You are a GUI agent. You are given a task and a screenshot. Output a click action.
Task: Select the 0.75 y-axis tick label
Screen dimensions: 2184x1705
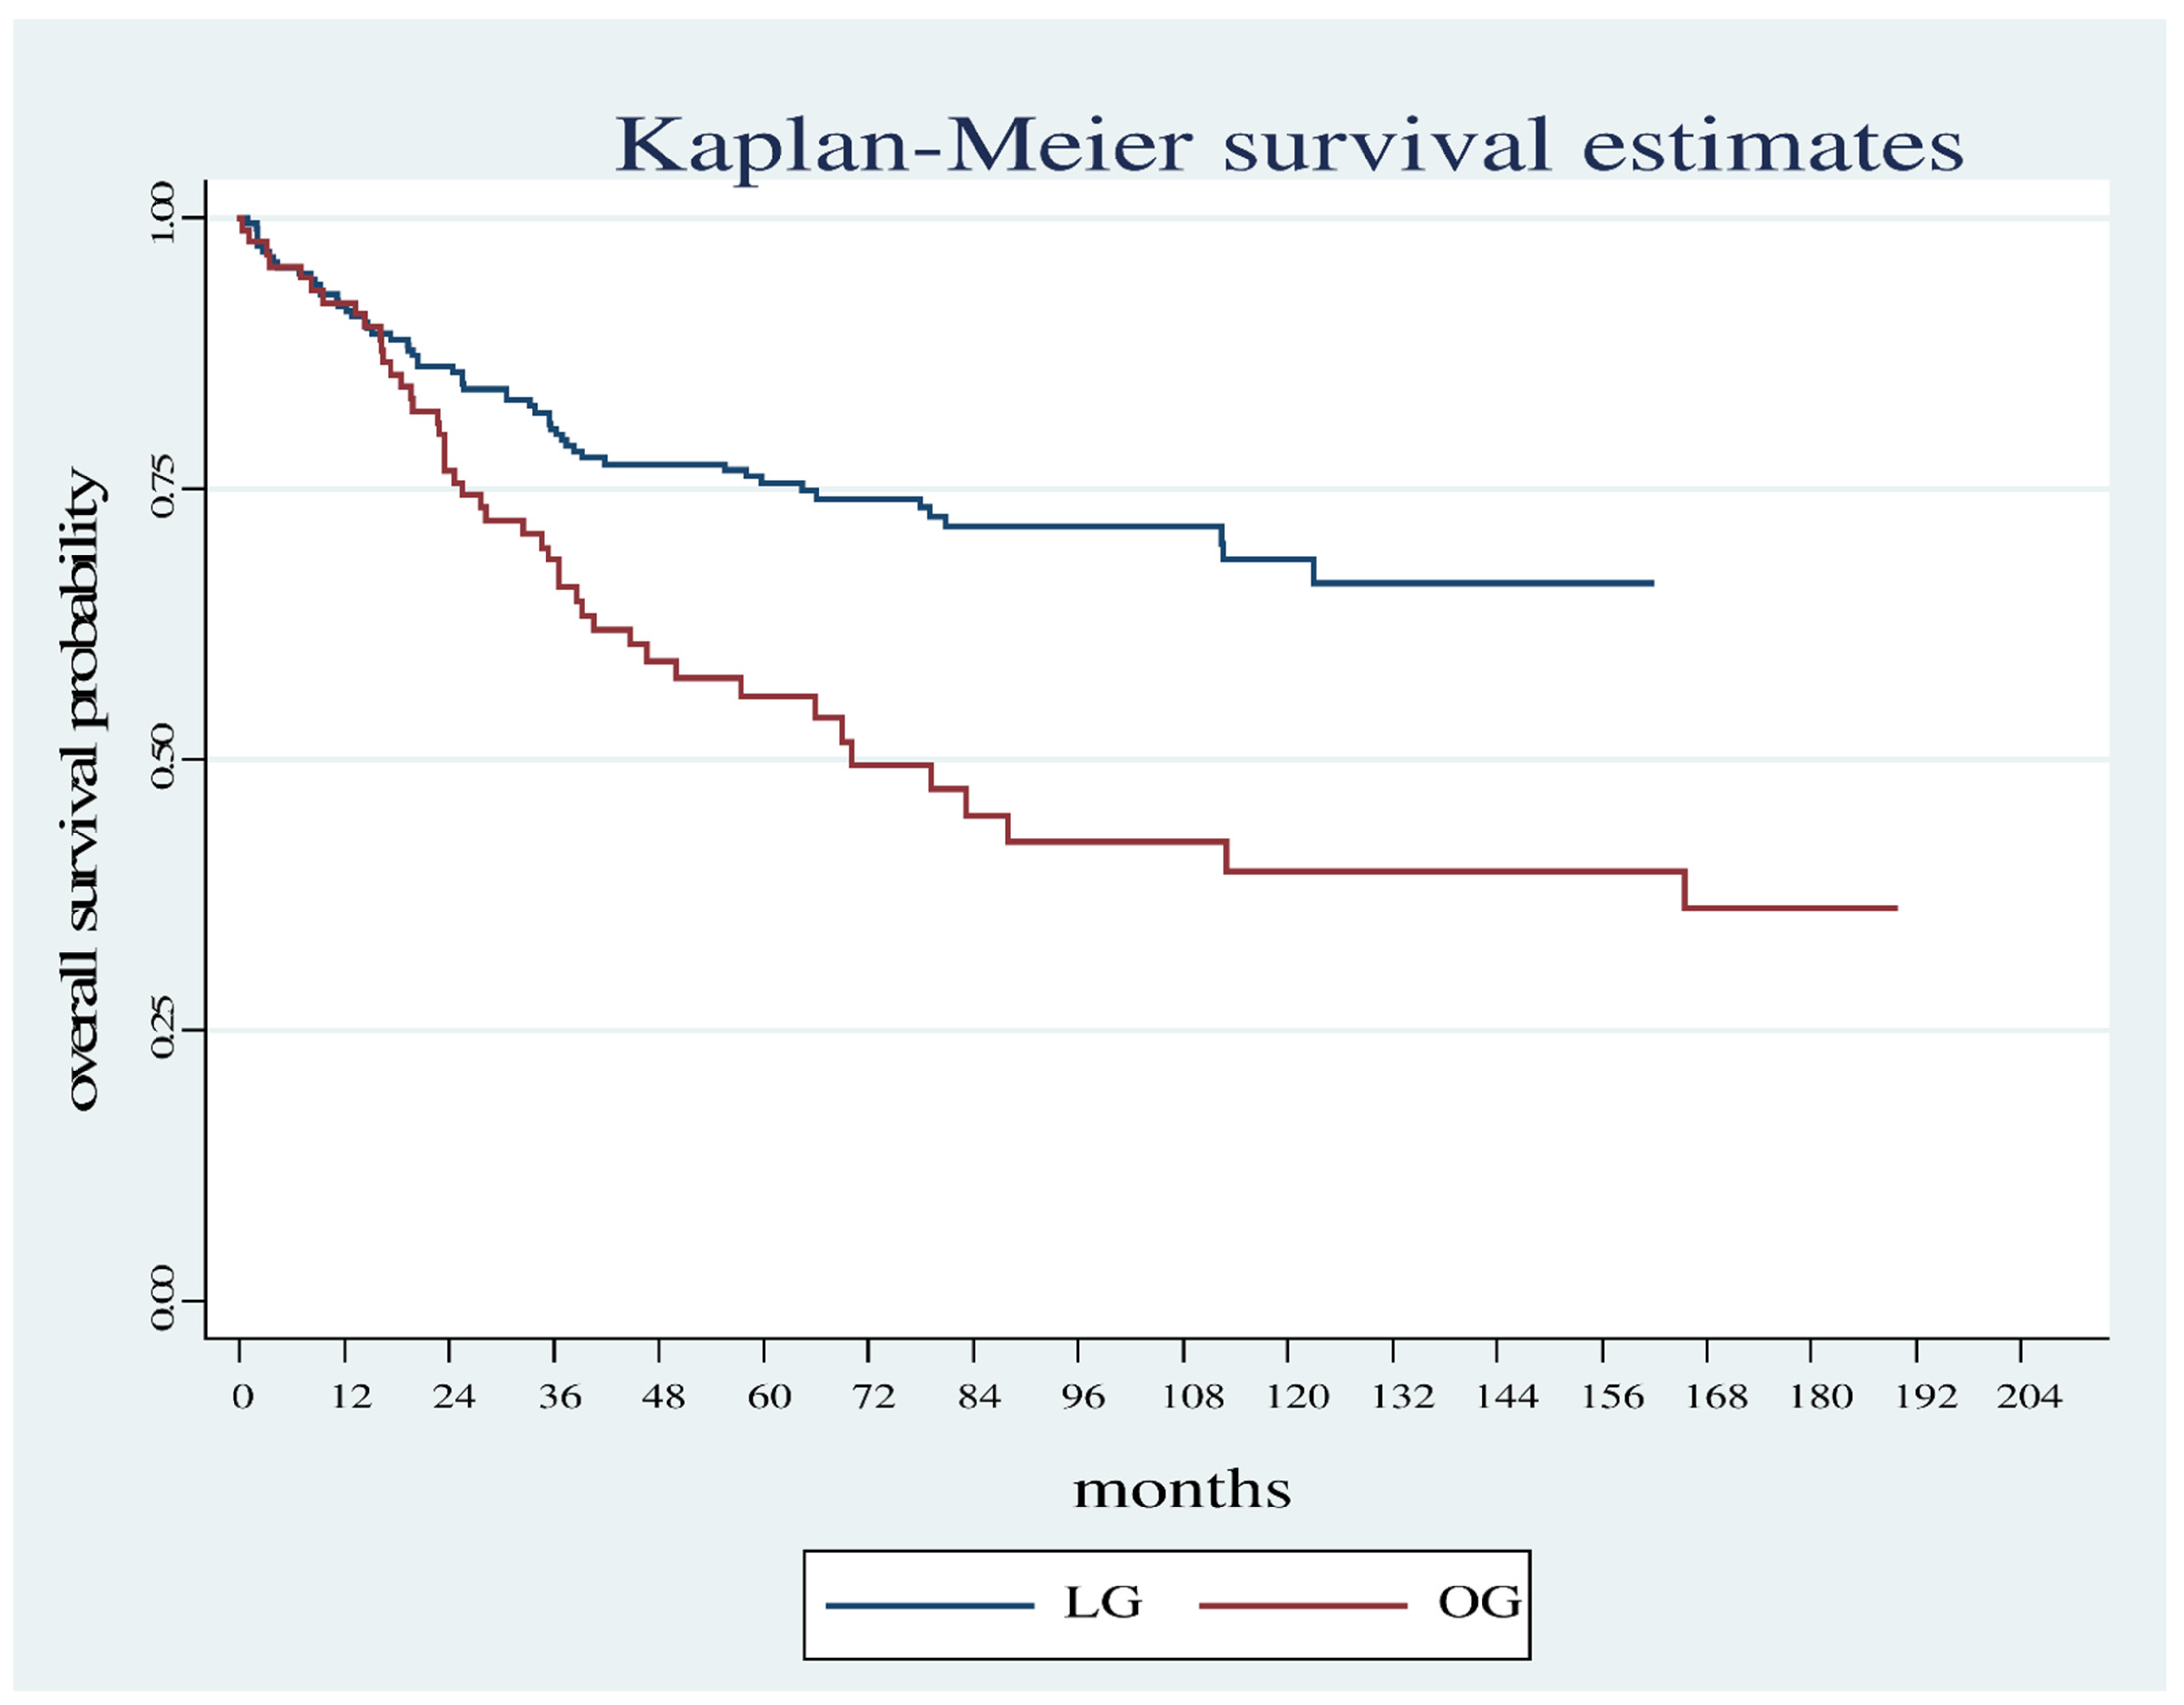point(162,487)
